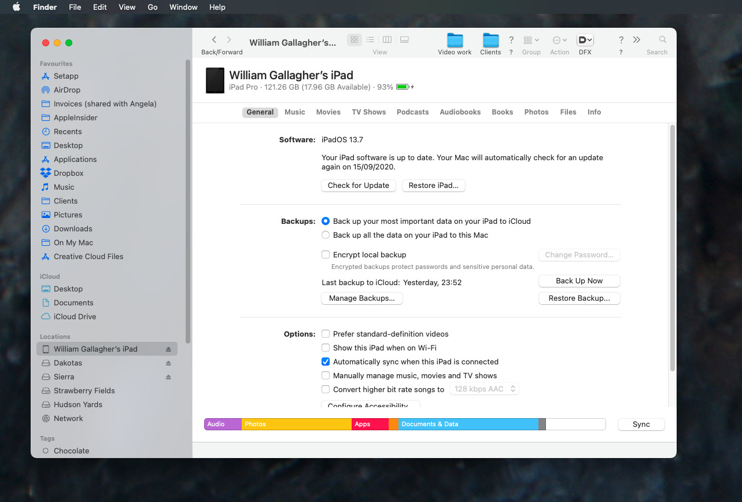Click the Photos storage bar segment

click(297, 425)
